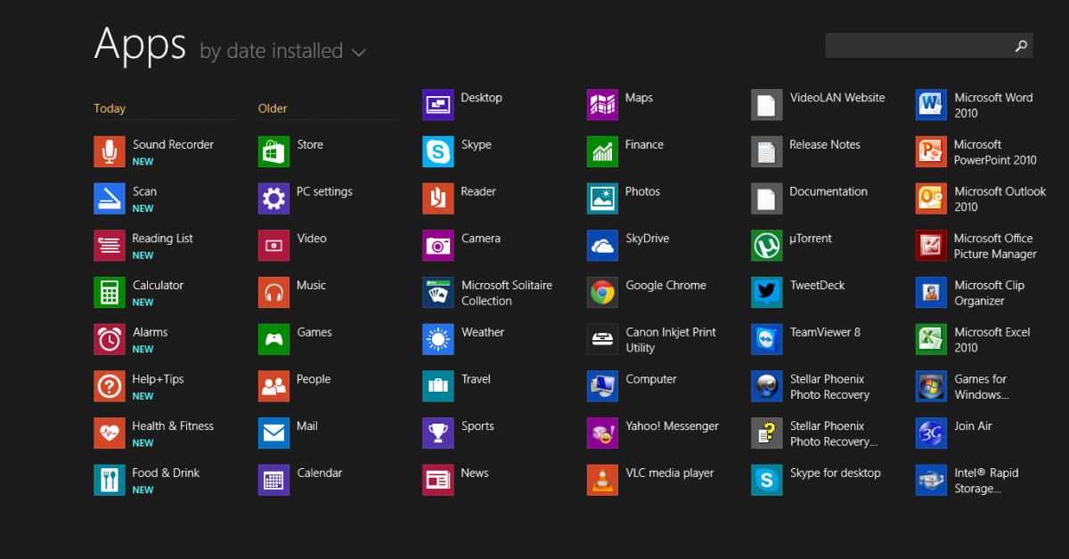Screen dimensions: 1069x559
Task: Launch Google Chrome icon
Action: pyautogui.click(x=602, y=292)
